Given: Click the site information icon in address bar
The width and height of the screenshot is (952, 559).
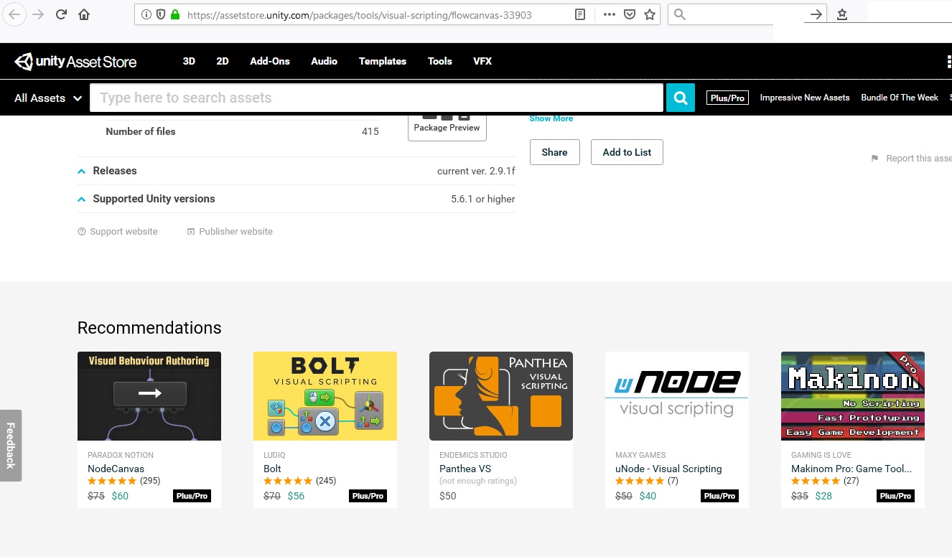Looking at the screenshot, I should point(146,14).
